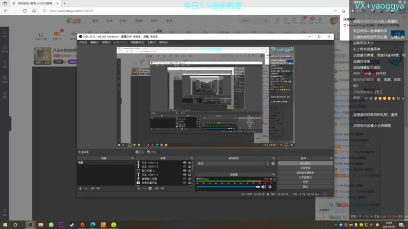Image resolution: width=408 pixels, height=229 pixels.
Task: Open OBS 视图(V) menu
Action: pyautogui.click(x=106, y=42)
